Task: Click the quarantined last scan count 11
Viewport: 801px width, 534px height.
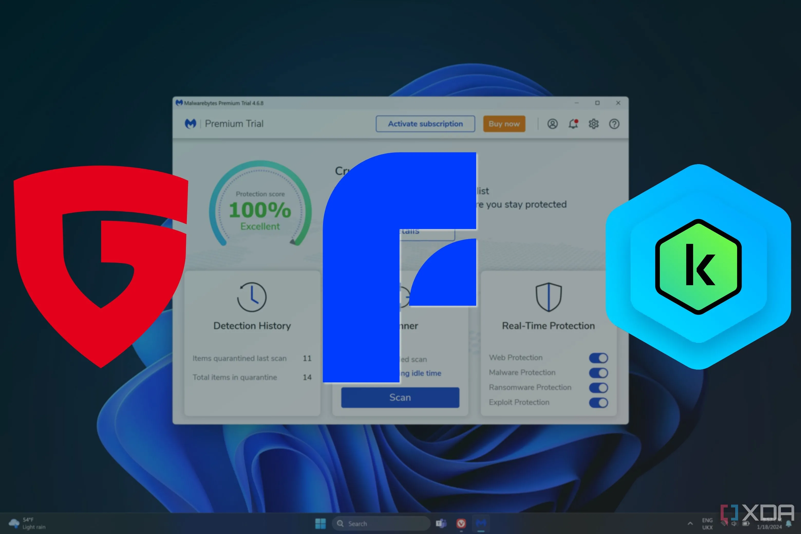Action: tap(307, 358)
